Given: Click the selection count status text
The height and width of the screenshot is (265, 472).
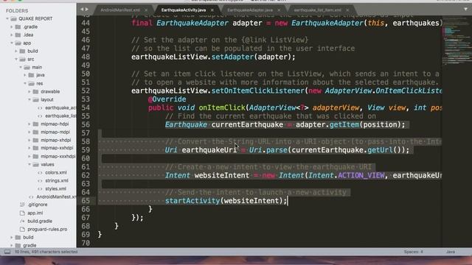Looking at the screenshot, I should pos(46,252).
